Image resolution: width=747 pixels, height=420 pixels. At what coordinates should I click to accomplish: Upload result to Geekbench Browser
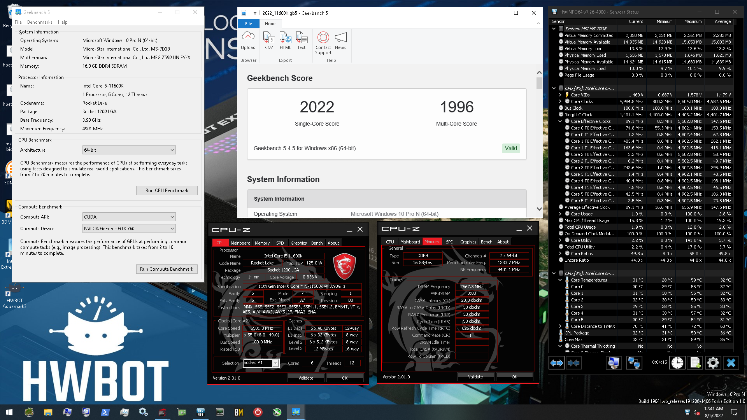[x=248, y=41]
